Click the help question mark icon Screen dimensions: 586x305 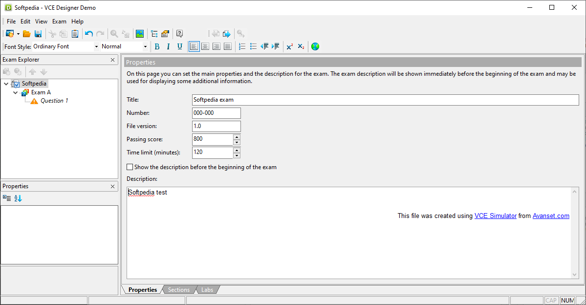[179, 34]
